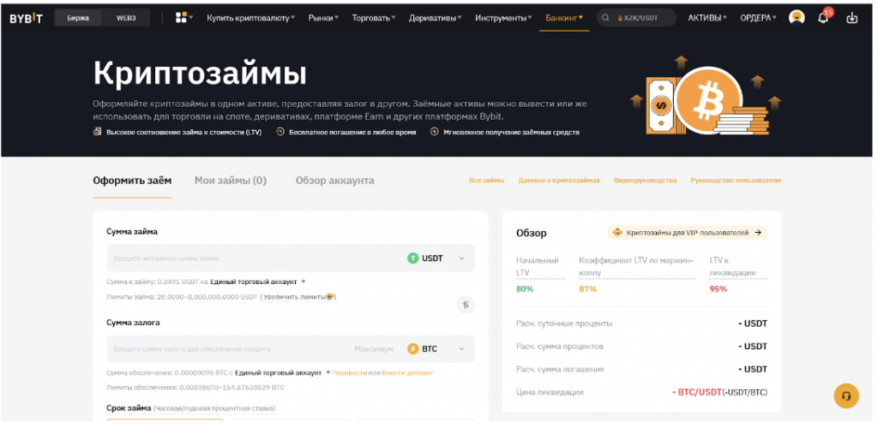Image resolution: width=878 pixels, height=427 pixels.
Task: Click the Срок займа heading
Action: point(129,408)
